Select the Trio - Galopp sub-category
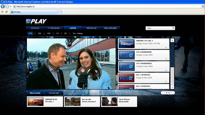 tap(78, 33)
